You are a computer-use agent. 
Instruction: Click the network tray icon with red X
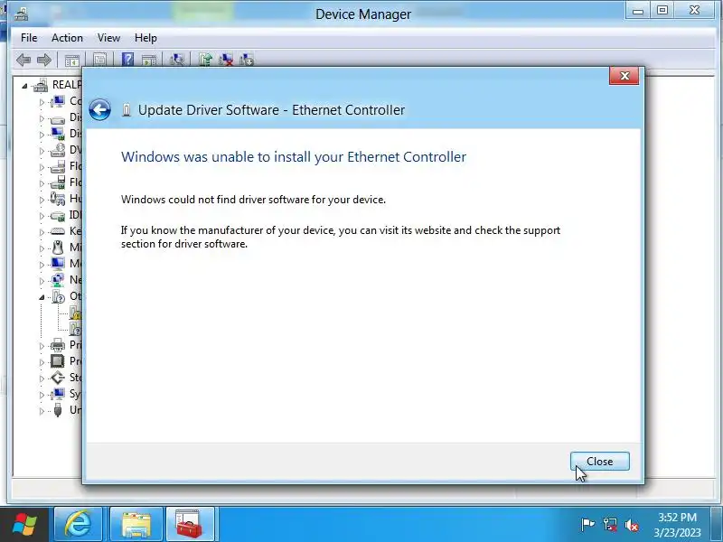[610, 525]
